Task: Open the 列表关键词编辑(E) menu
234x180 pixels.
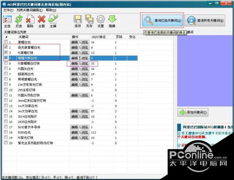Action: coord(30,10)
